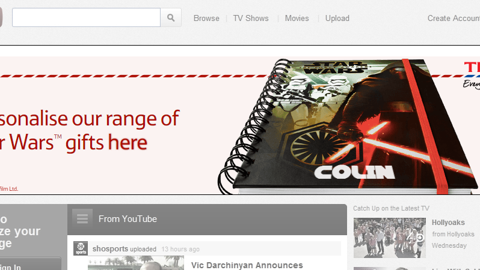480x270 pixels.
Task: Focus the YouTube search input field
Action: (87, 18)
